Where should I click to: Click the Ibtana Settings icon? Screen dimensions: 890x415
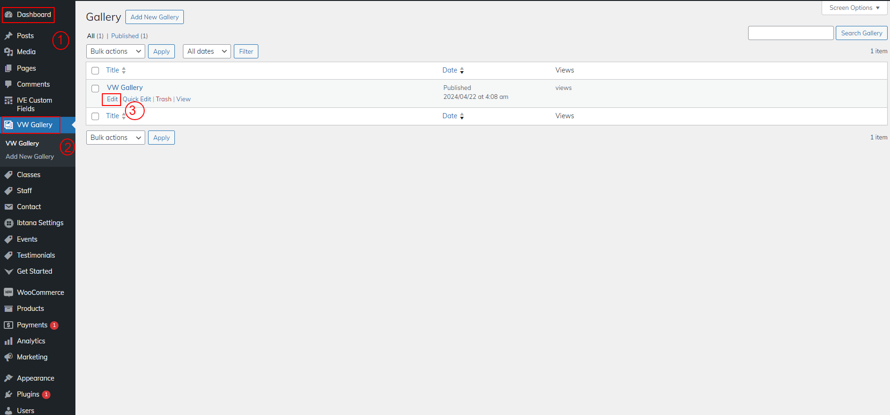8,223
